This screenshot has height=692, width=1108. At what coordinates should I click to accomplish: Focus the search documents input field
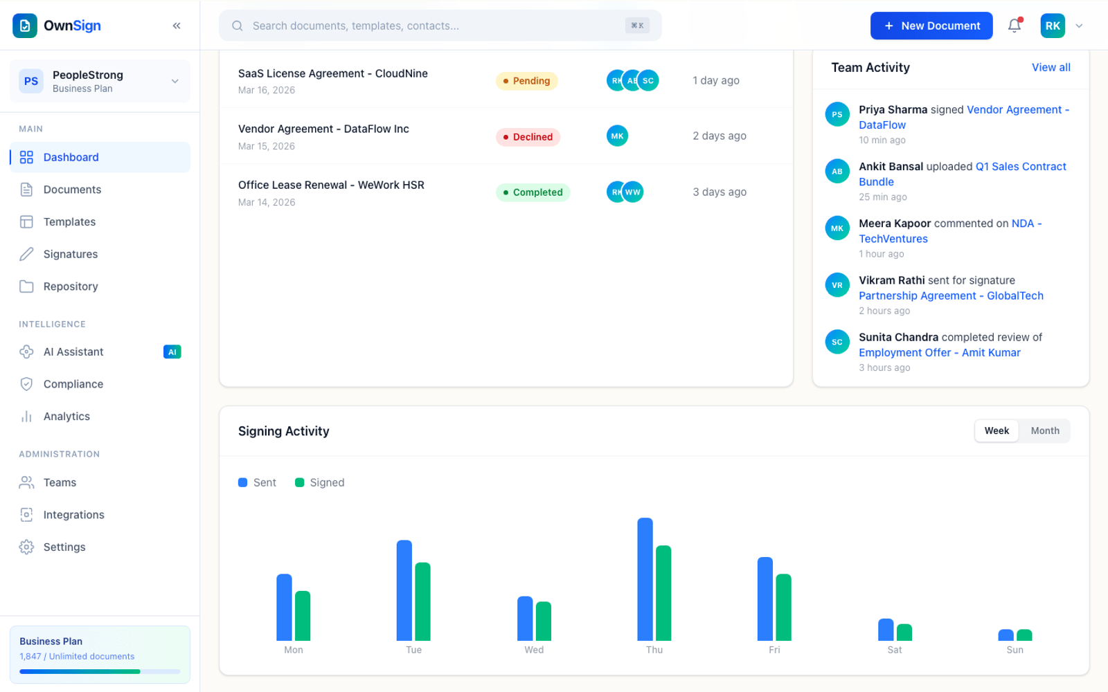tap(440, 26)
